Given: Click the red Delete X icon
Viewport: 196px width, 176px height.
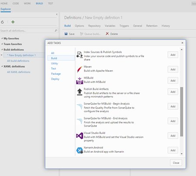Looking at the screenshot, I should tap(107, 33).
